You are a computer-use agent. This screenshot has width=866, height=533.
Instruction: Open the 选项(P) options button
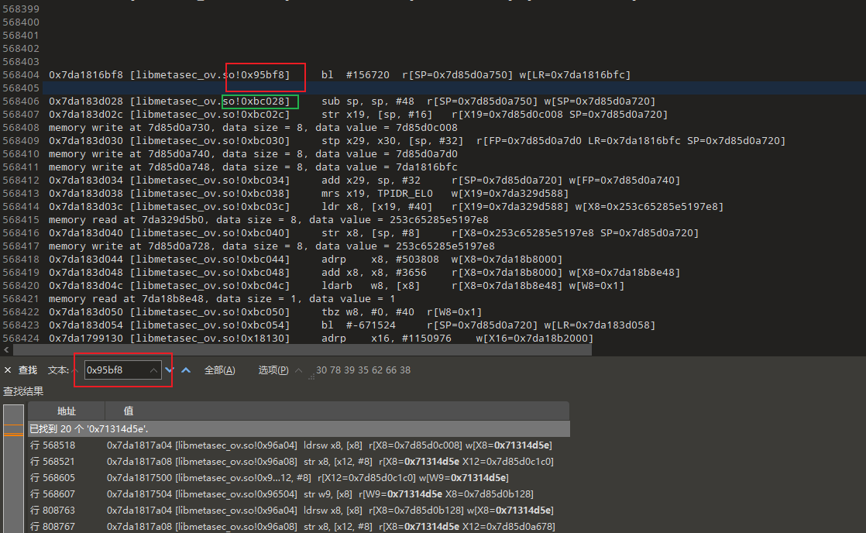point(273,370)
